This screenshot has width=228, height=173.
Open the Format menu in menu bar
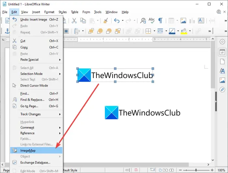49,12
